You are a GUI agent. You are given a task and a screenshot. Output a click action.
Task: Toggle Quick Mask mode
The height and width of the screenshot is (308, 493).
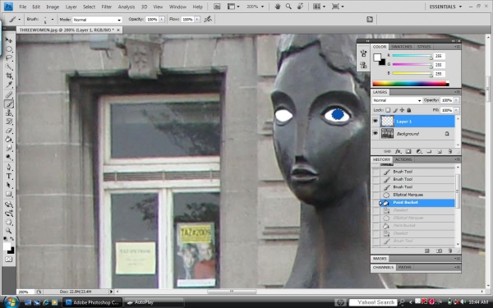pos(8,260)
